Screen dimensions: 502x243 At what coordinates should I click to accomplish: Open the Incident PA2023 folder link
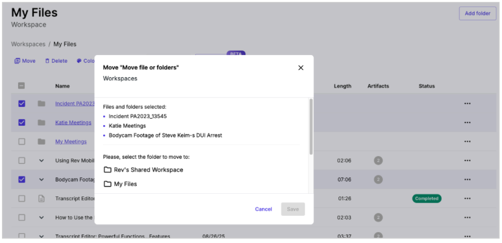(x=75, y=104)
